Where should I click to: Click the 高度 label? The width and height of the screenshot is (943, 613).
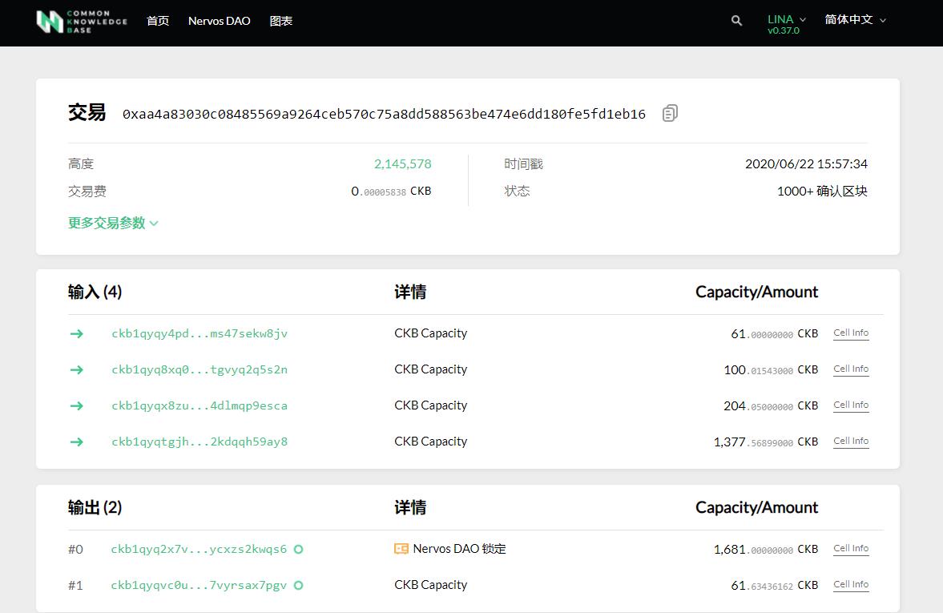coord(81,163)
